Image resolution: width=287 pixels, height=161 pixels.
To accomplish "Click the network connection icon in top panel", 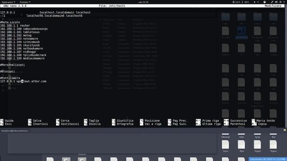I will [x=272, y=2].
